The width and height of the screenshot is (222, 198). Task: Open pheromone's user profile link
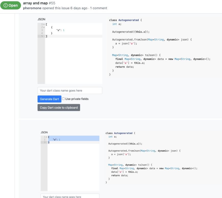coord(32,8)
